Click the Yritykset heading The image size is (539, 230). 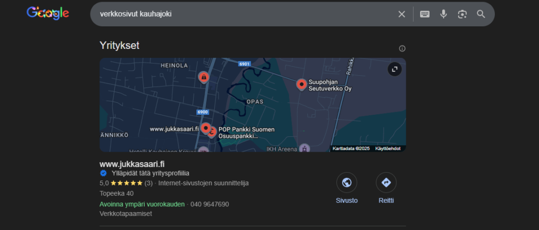pyautogui.click(x=119, y=45)
